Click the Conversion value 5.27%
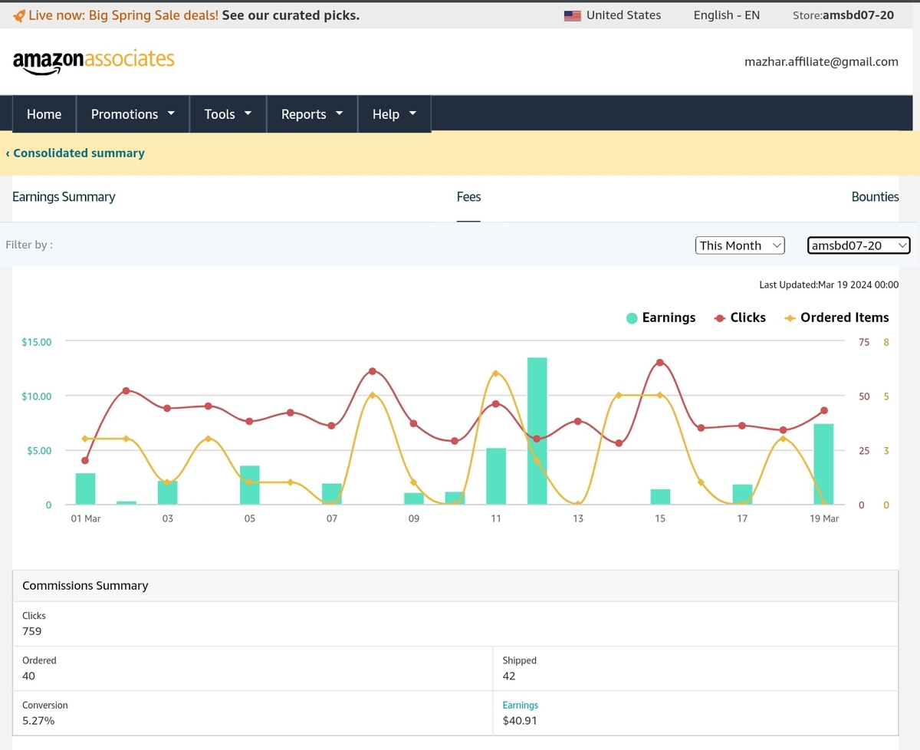 [38, 721]
